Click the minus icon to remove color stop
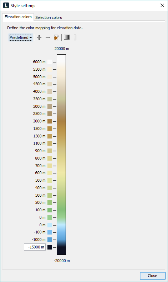The height and width of the screenshot is (282, 168). point(48,37)
